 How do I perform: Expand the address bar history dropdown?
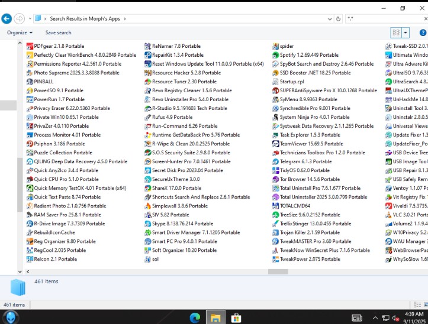pos(330,19)
